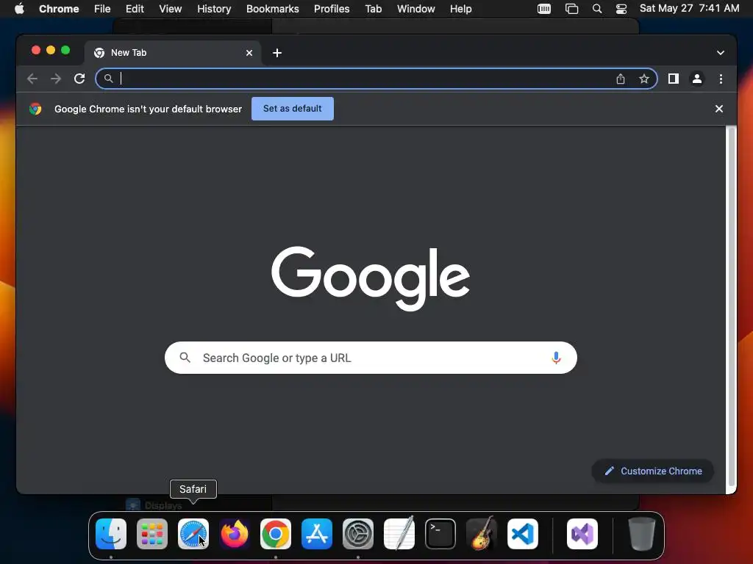Launch Safari from the Dock
The image size is (753, 564).
point(193,534)
